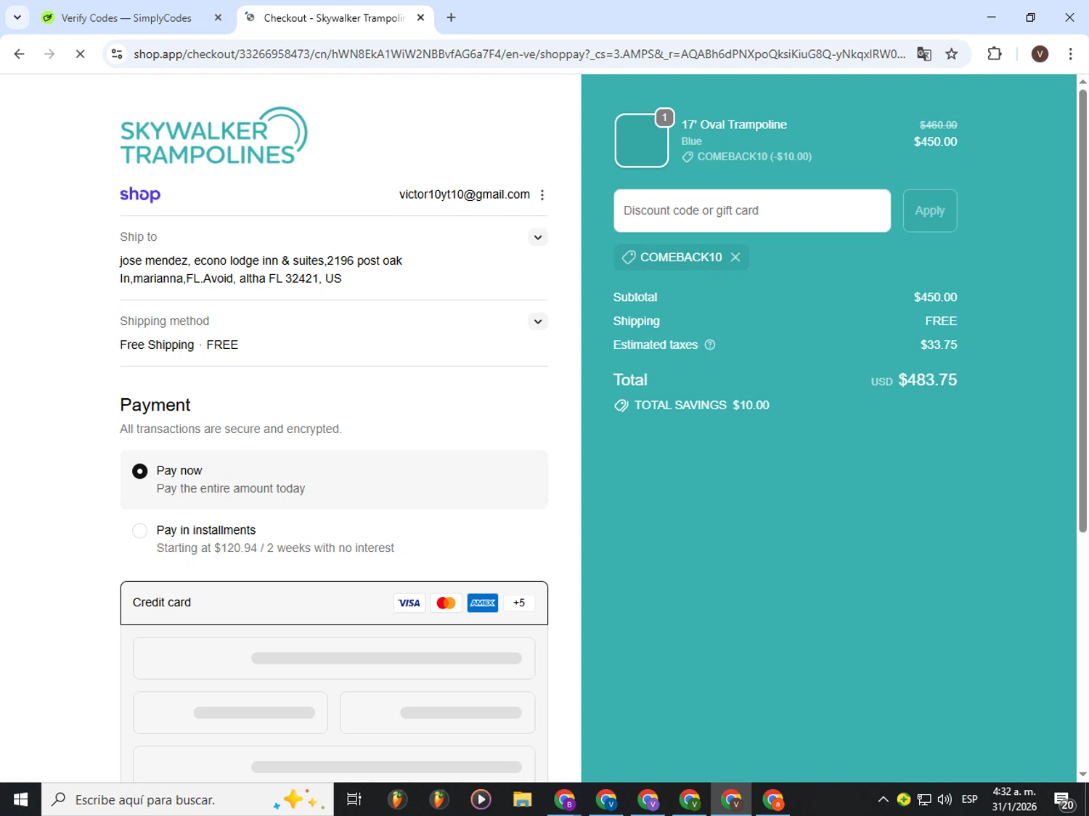Click the Total Savings tag icon

tap(621, 405)
